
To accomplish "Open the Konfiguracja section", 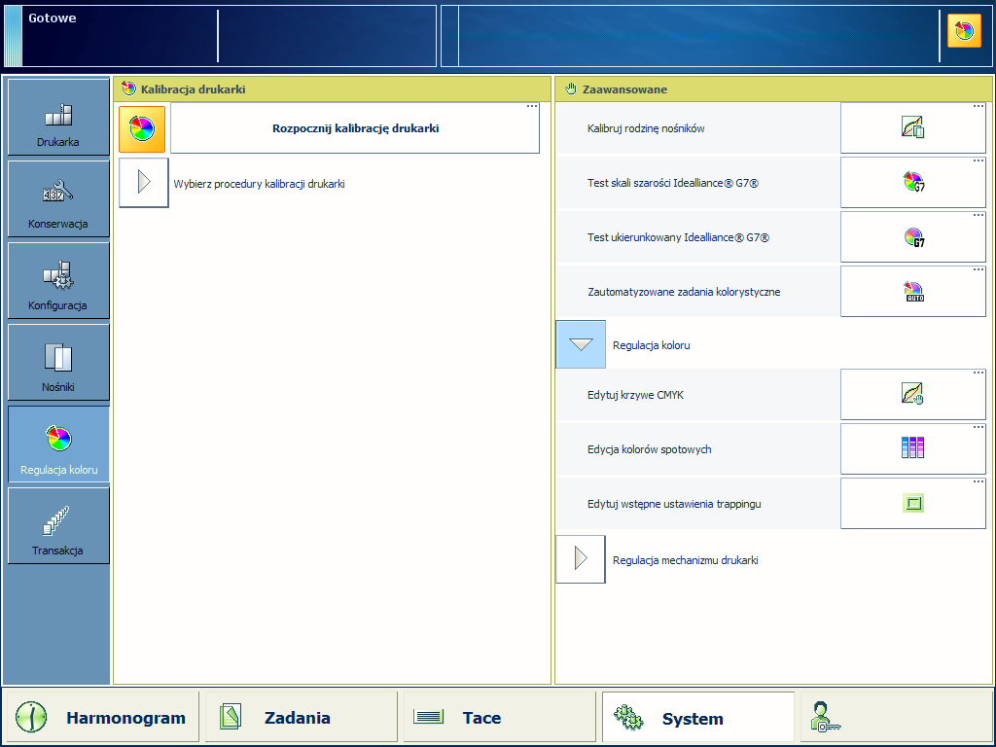I will tap(58, 280).
